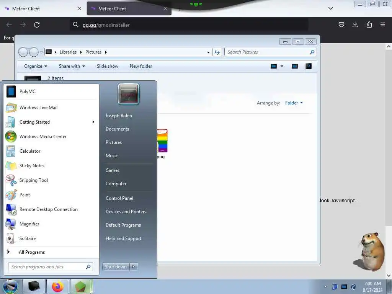The image size is (392, 294).
Task: Click the browser back arrow
Action: (x=9, y=25)
